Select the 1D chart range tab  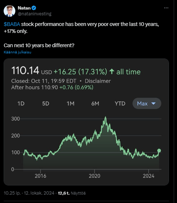coord(21,104)
